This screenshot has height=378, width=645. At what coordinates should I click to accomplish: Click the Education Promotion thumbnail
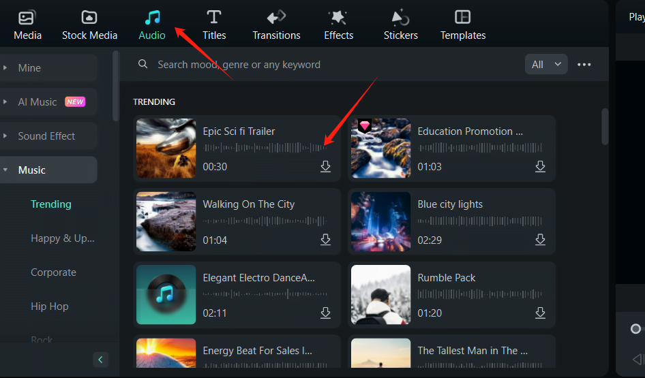click(x=381, y=148)
